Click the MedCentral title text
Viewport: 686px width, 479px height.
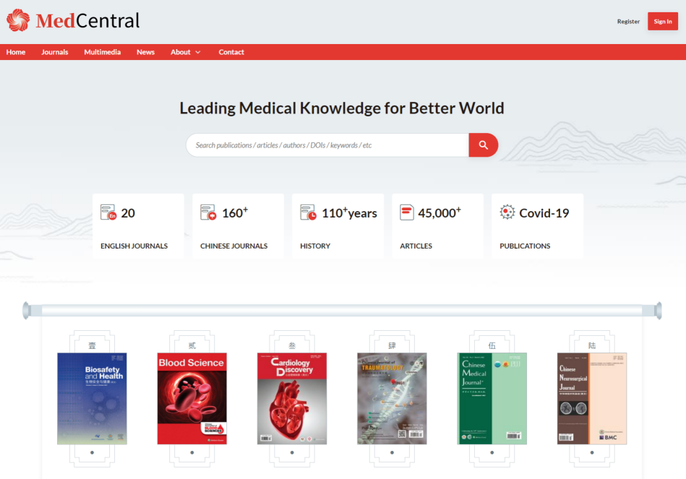click(87, 20)
